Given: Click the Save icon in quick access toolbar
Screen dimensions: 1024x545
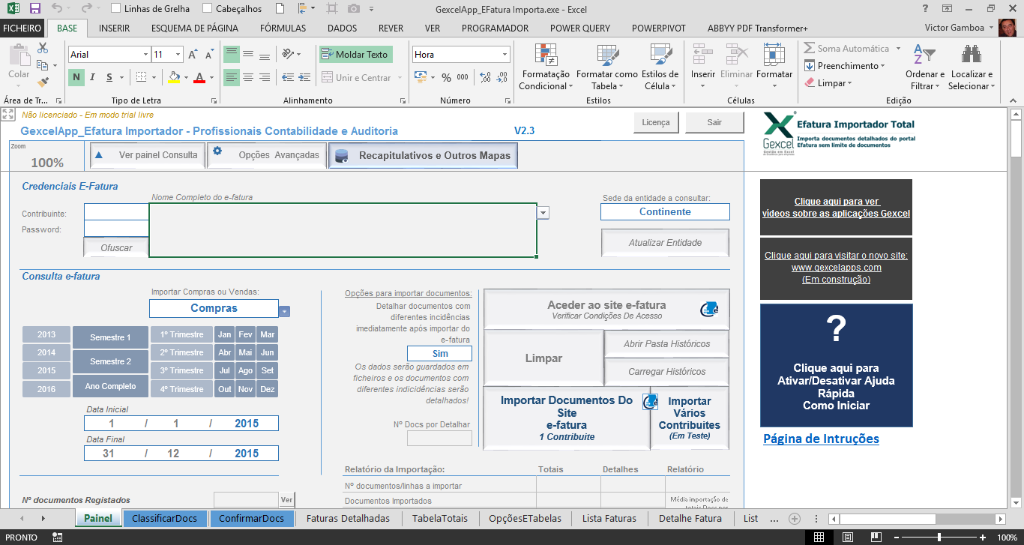Looking at the screenshot, I should click(x=35, y=9).
